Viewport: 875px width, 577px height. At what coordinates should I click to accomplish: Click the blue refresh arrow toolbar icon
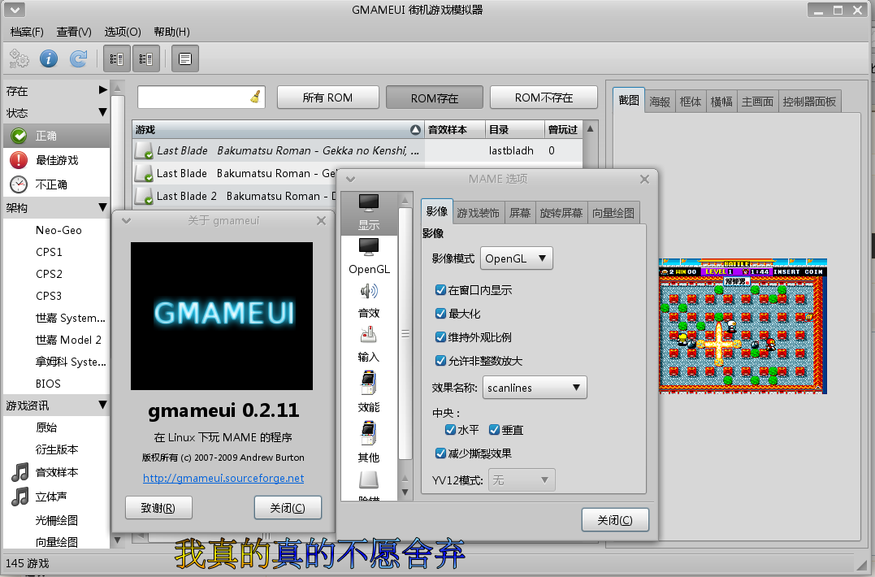[x=78, y=59]
